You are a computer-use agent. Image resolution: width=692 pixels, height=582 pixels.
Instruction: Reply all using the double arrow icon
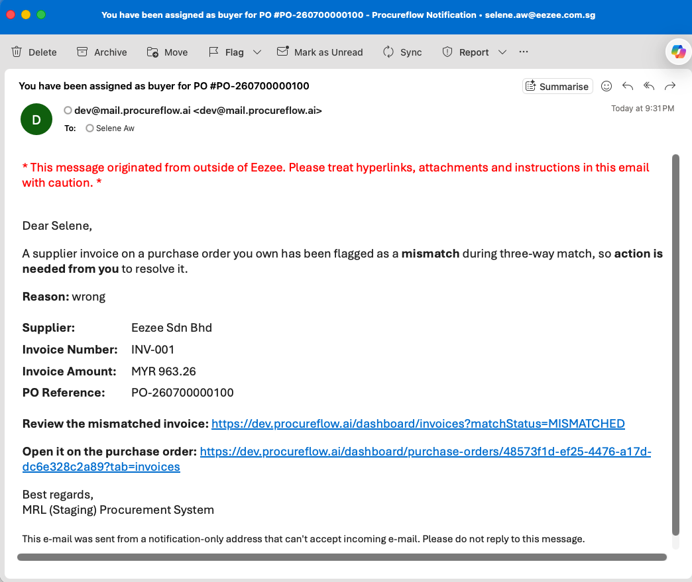tap(649, 86)
